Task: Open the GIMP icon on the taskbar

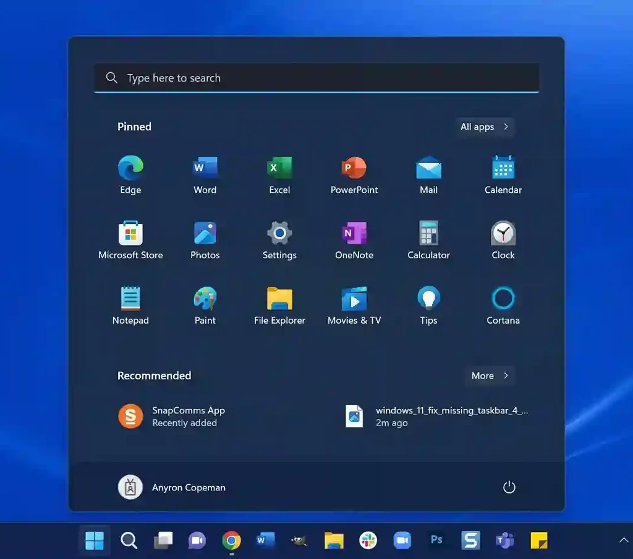Action: point(300,540)
